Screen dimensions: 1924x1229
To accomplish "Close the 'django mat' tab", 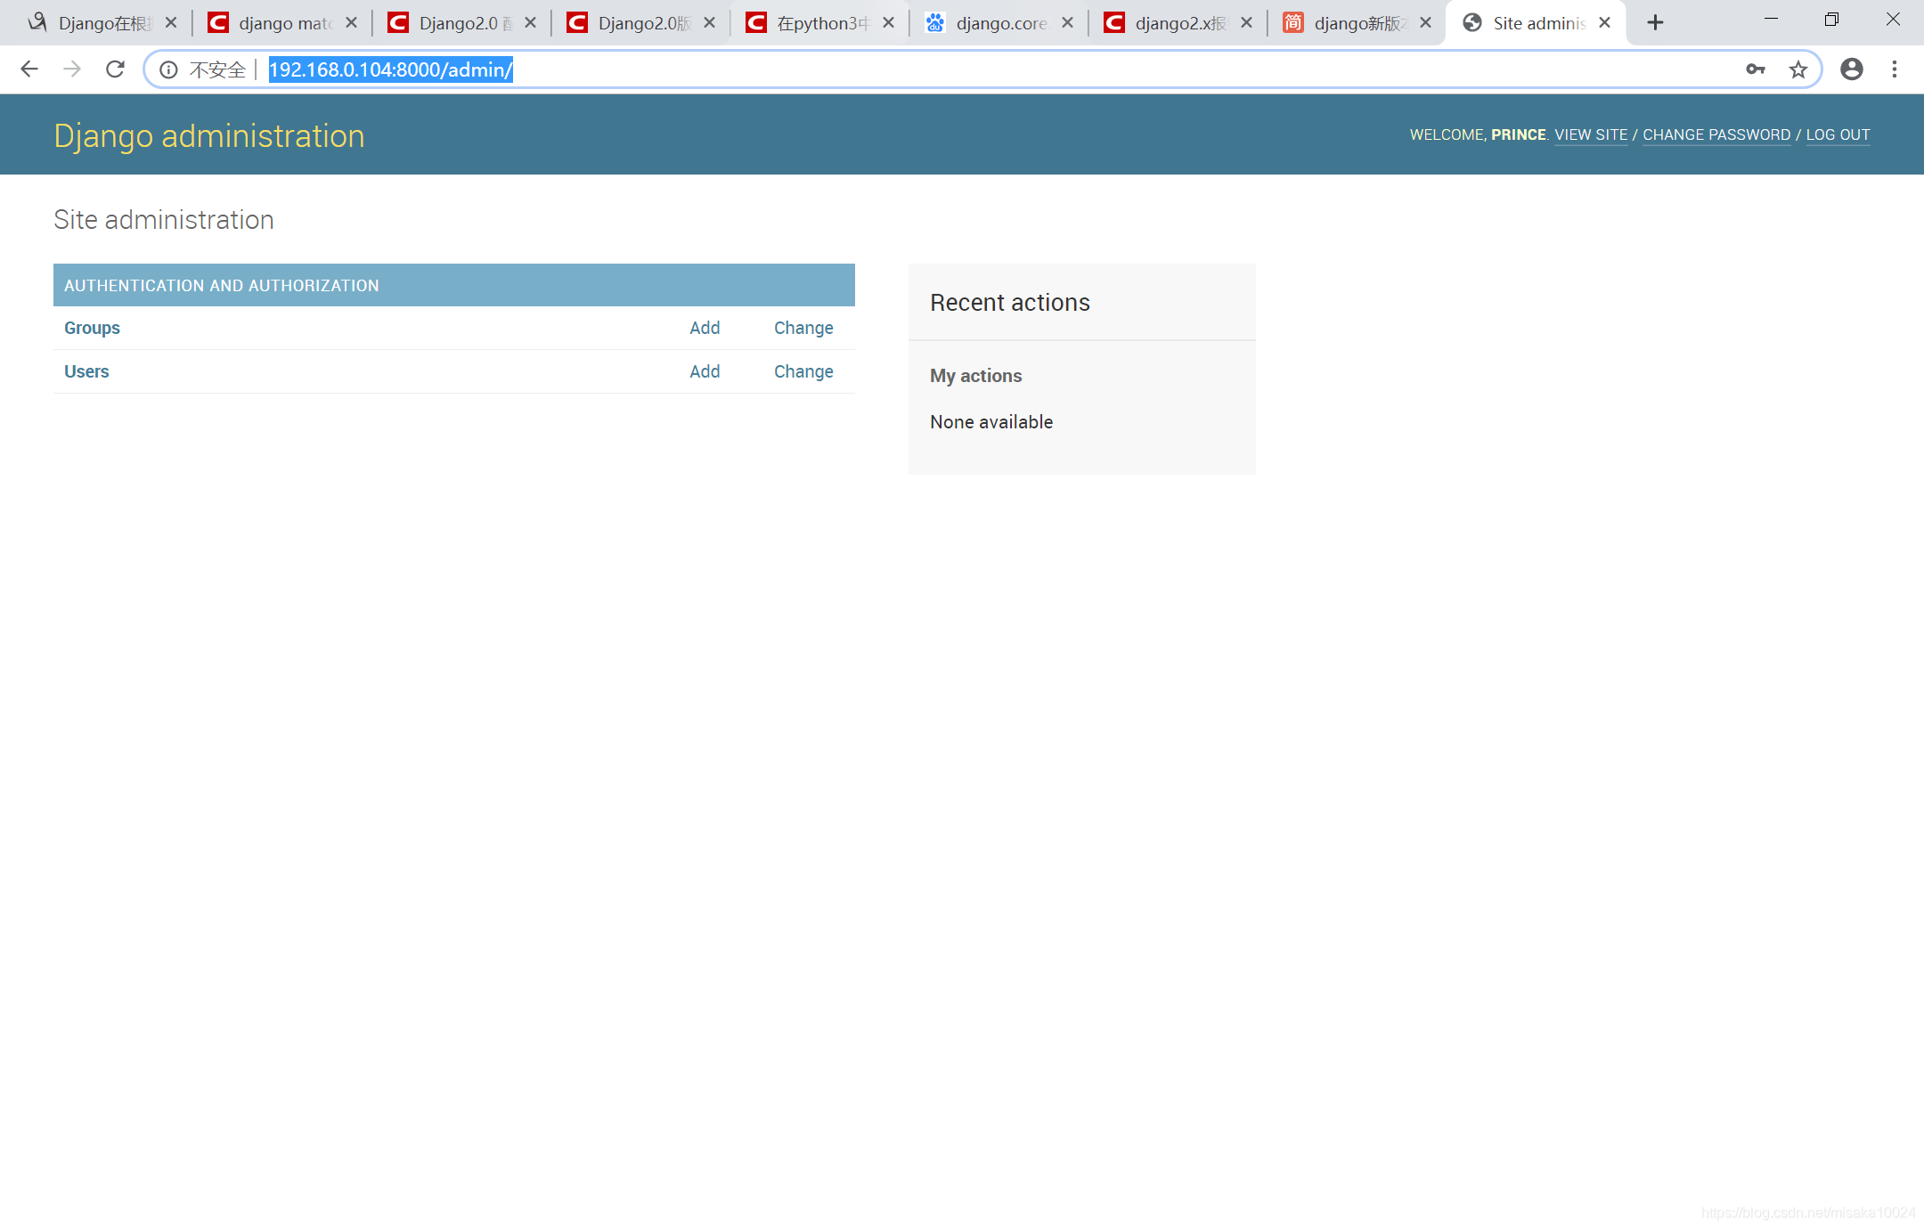I will 351,23.
